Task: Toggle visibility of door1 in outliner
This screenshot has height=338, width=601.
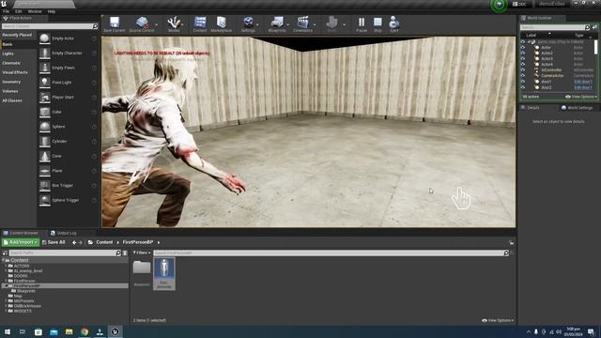Action: 523,82
